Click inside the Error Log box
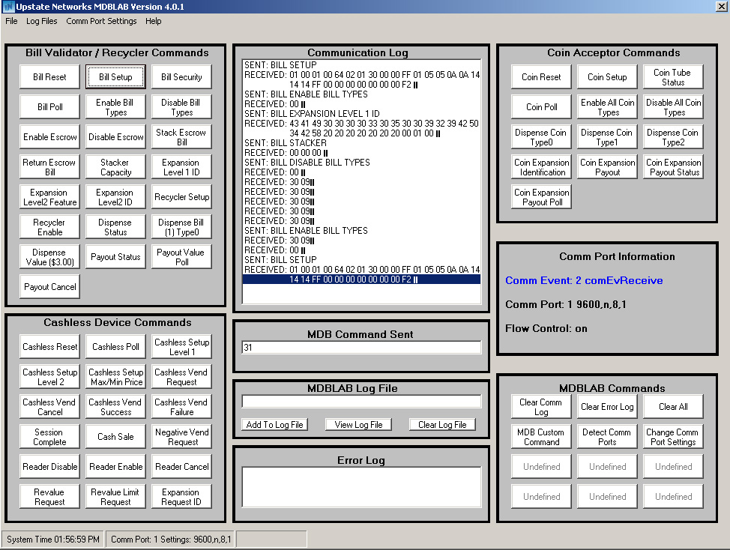This screenshot has height=550, width=730. click(361, 487)
